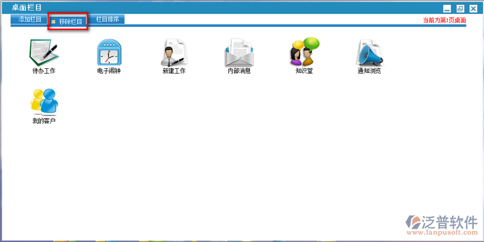484x242 pixels.
Task: Open the 待办工作 notepad icon
Action: click(x=44, y=53)
